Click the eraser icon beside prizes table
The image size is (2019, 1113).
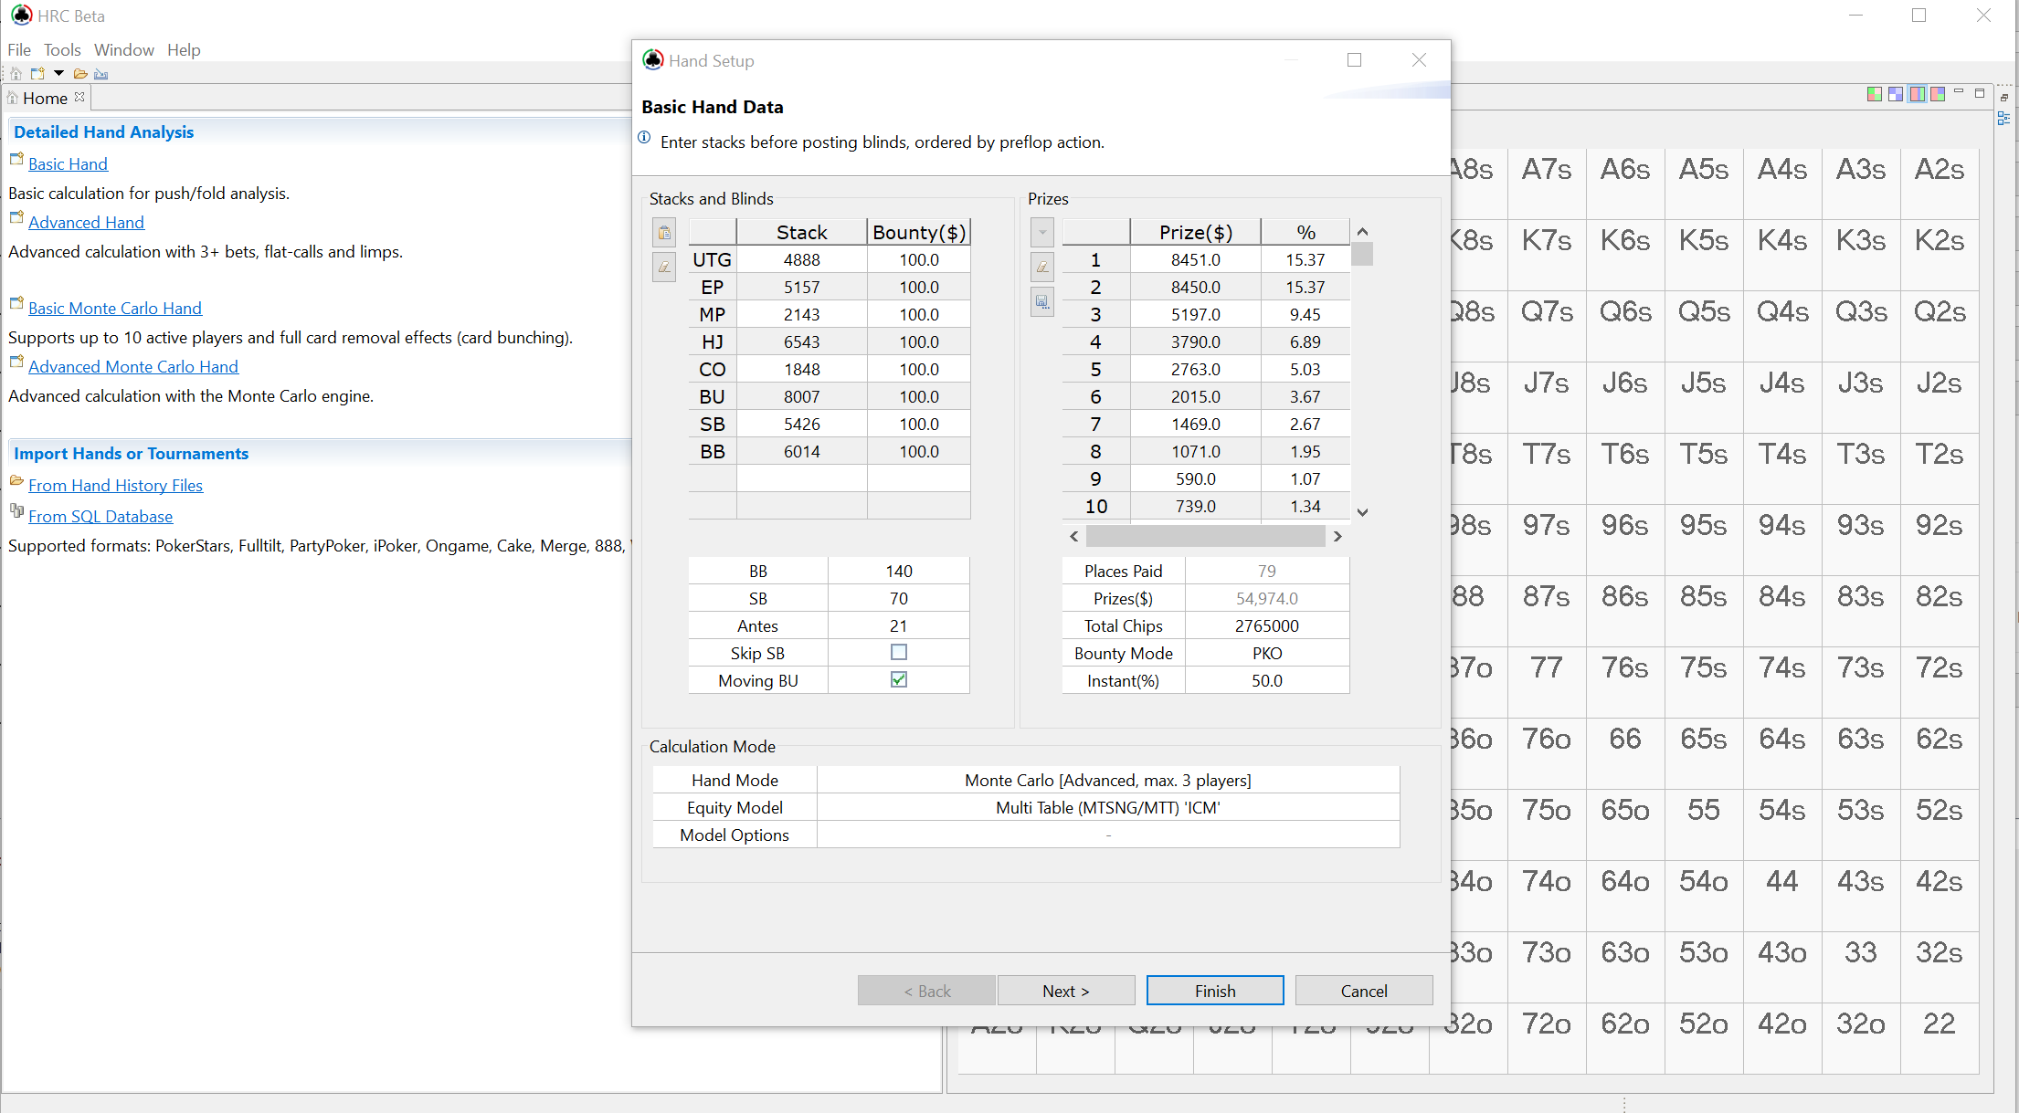coord(1042,267)
